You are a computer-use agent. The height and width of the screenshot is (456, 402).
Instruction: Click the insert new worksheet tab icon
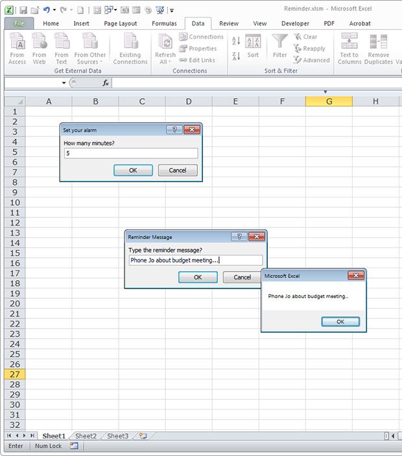143,436
